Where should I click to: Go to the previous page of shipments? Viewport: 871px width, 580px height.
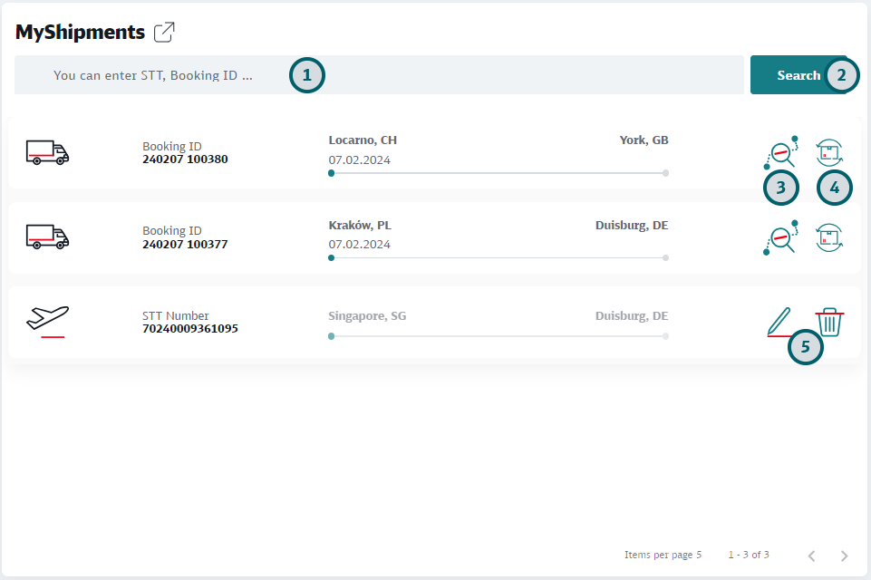811,556
